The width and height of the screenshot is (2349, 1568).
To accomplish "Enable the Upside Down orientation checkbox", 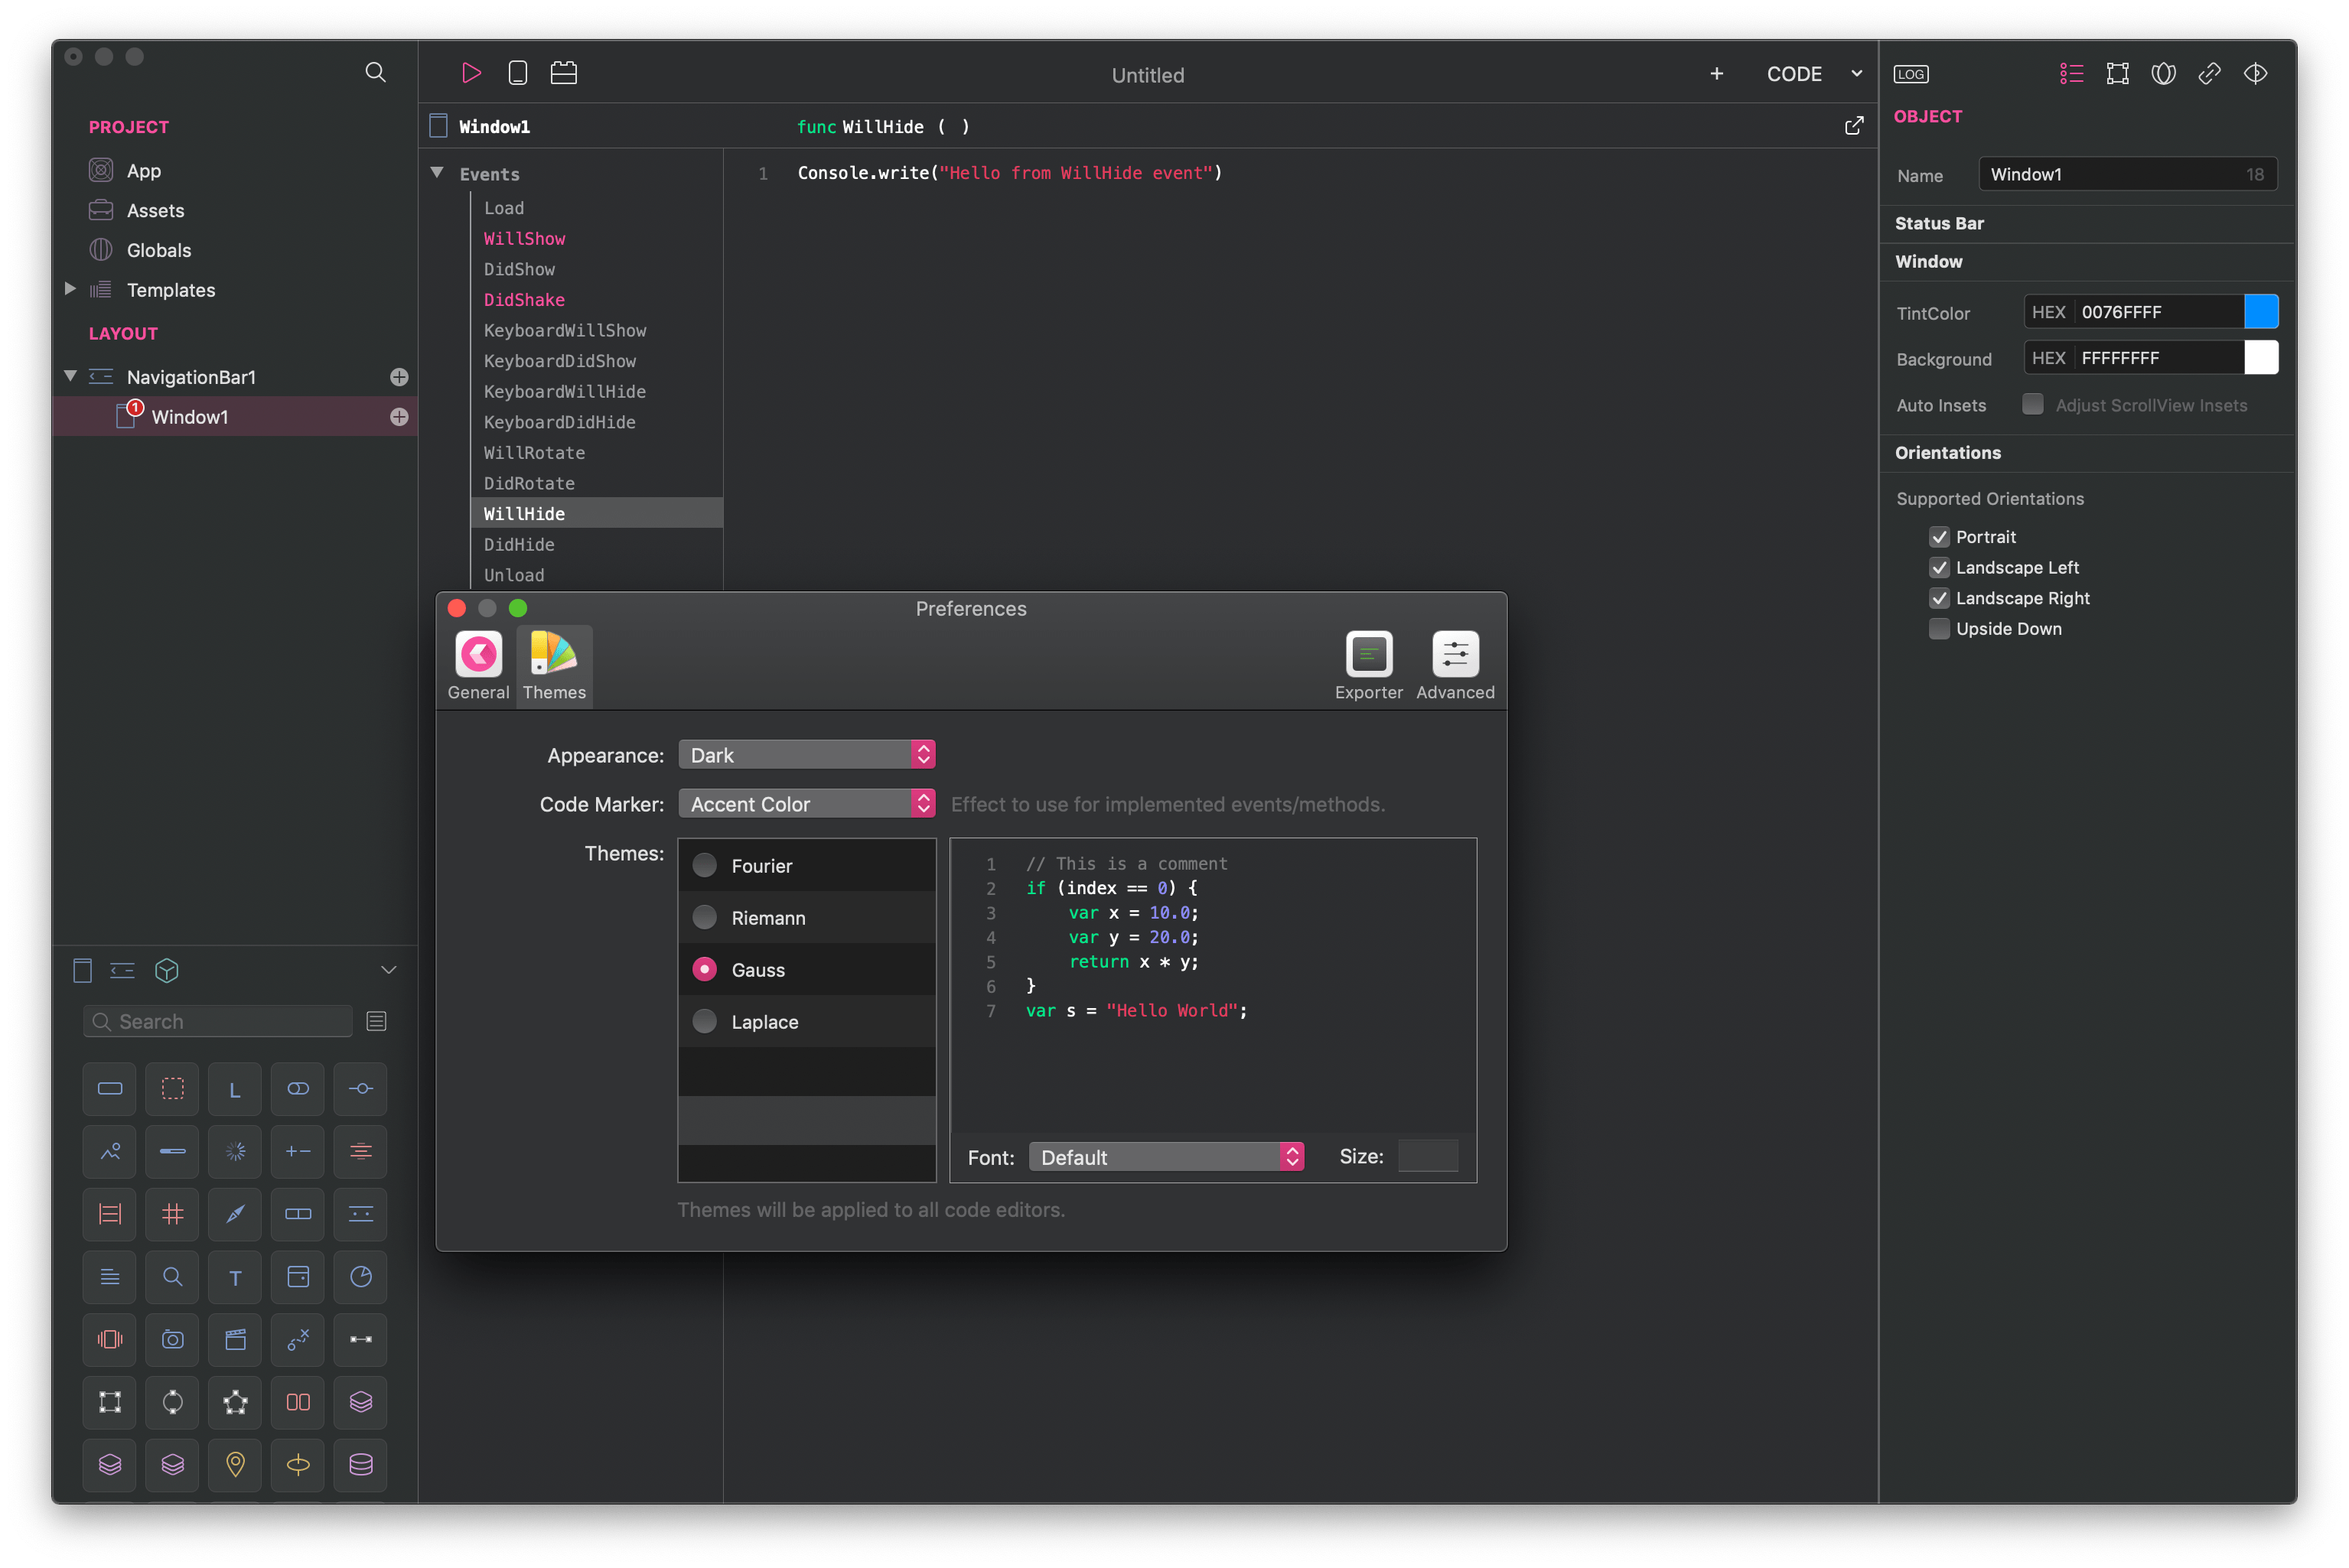I will (x=1939, y=629).
